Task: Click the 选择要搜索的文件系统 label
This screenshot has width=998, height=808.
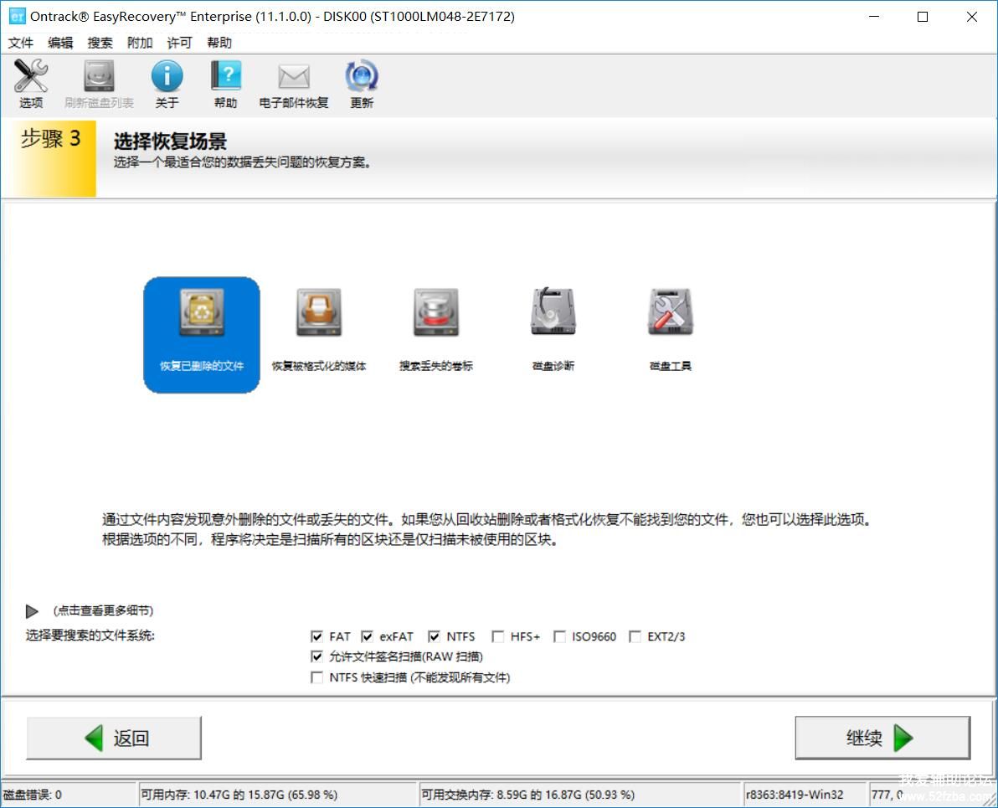Action: (90, 636)
